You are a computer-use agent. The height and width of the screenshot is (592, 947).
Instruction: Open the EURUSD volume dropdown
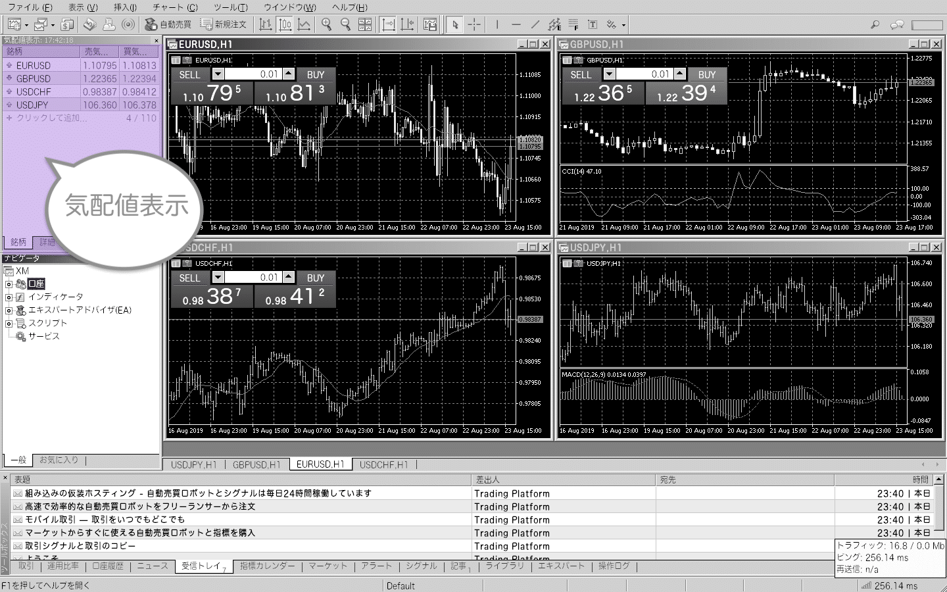(x=218, y=74)
